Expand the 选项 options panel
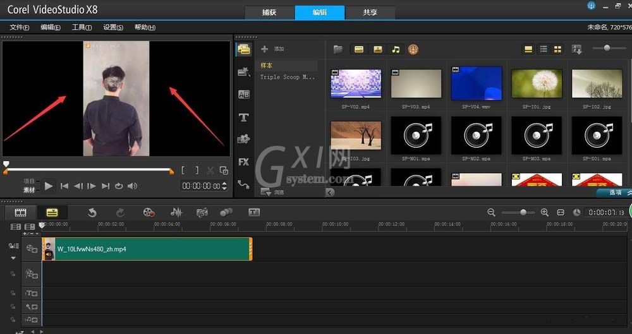This screenshot has height=334, width=632. click(x=615, y=193)
